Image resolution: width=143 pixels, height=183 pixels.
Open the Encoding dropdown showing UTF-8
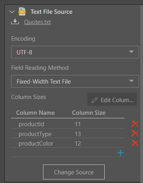[75, 52]
